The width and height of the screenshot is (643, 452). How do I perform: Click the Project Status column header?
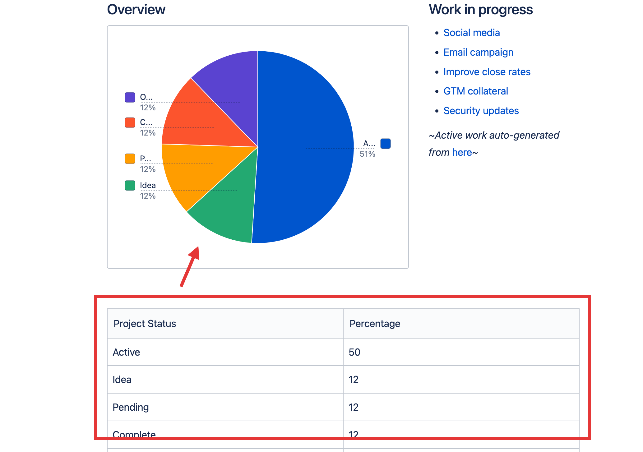click(225, 324)
